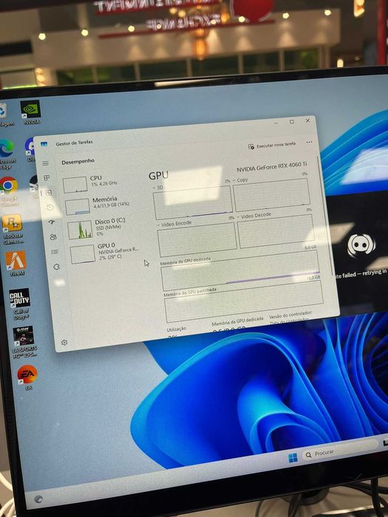Open the EA app desktop shortcut
Image resolution: width=388 pixels, height=517 pixels.
coord(27,377)
